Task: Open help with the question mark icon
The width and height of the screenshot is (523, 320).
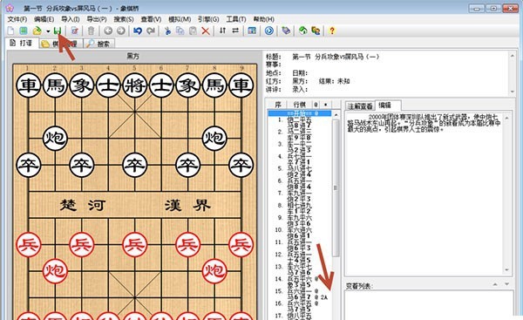Action: click(331, 31)
